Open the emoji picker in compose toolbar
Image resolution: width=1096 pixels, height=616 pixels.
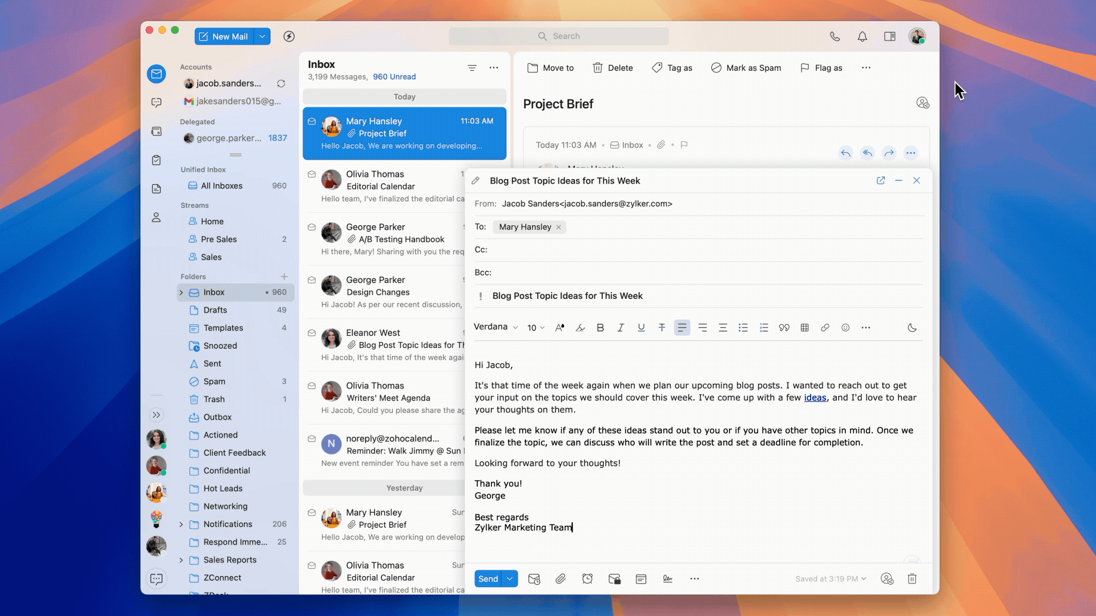click(x=845, y=327)
